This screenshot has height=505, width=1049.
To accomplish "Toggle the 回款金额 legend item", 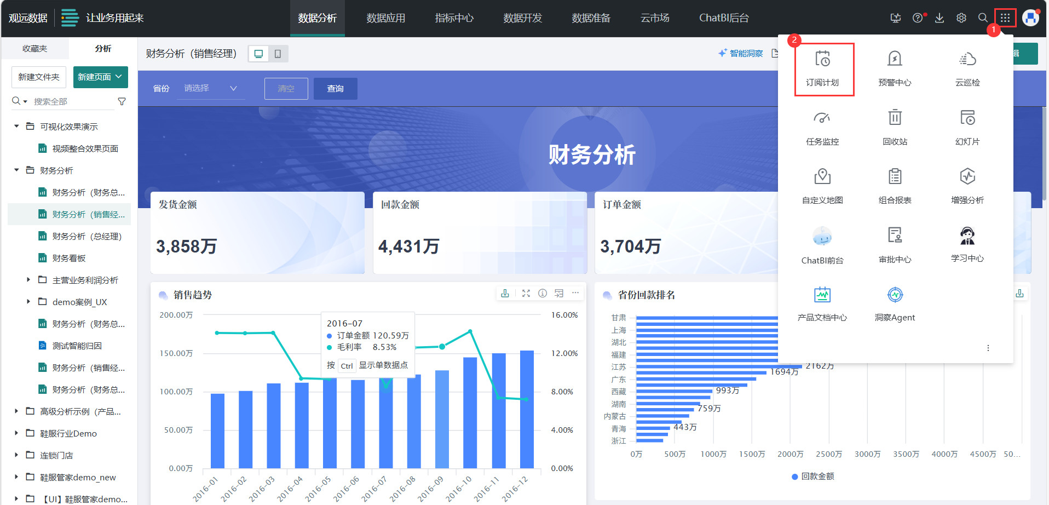I will (x=815, y=476).
